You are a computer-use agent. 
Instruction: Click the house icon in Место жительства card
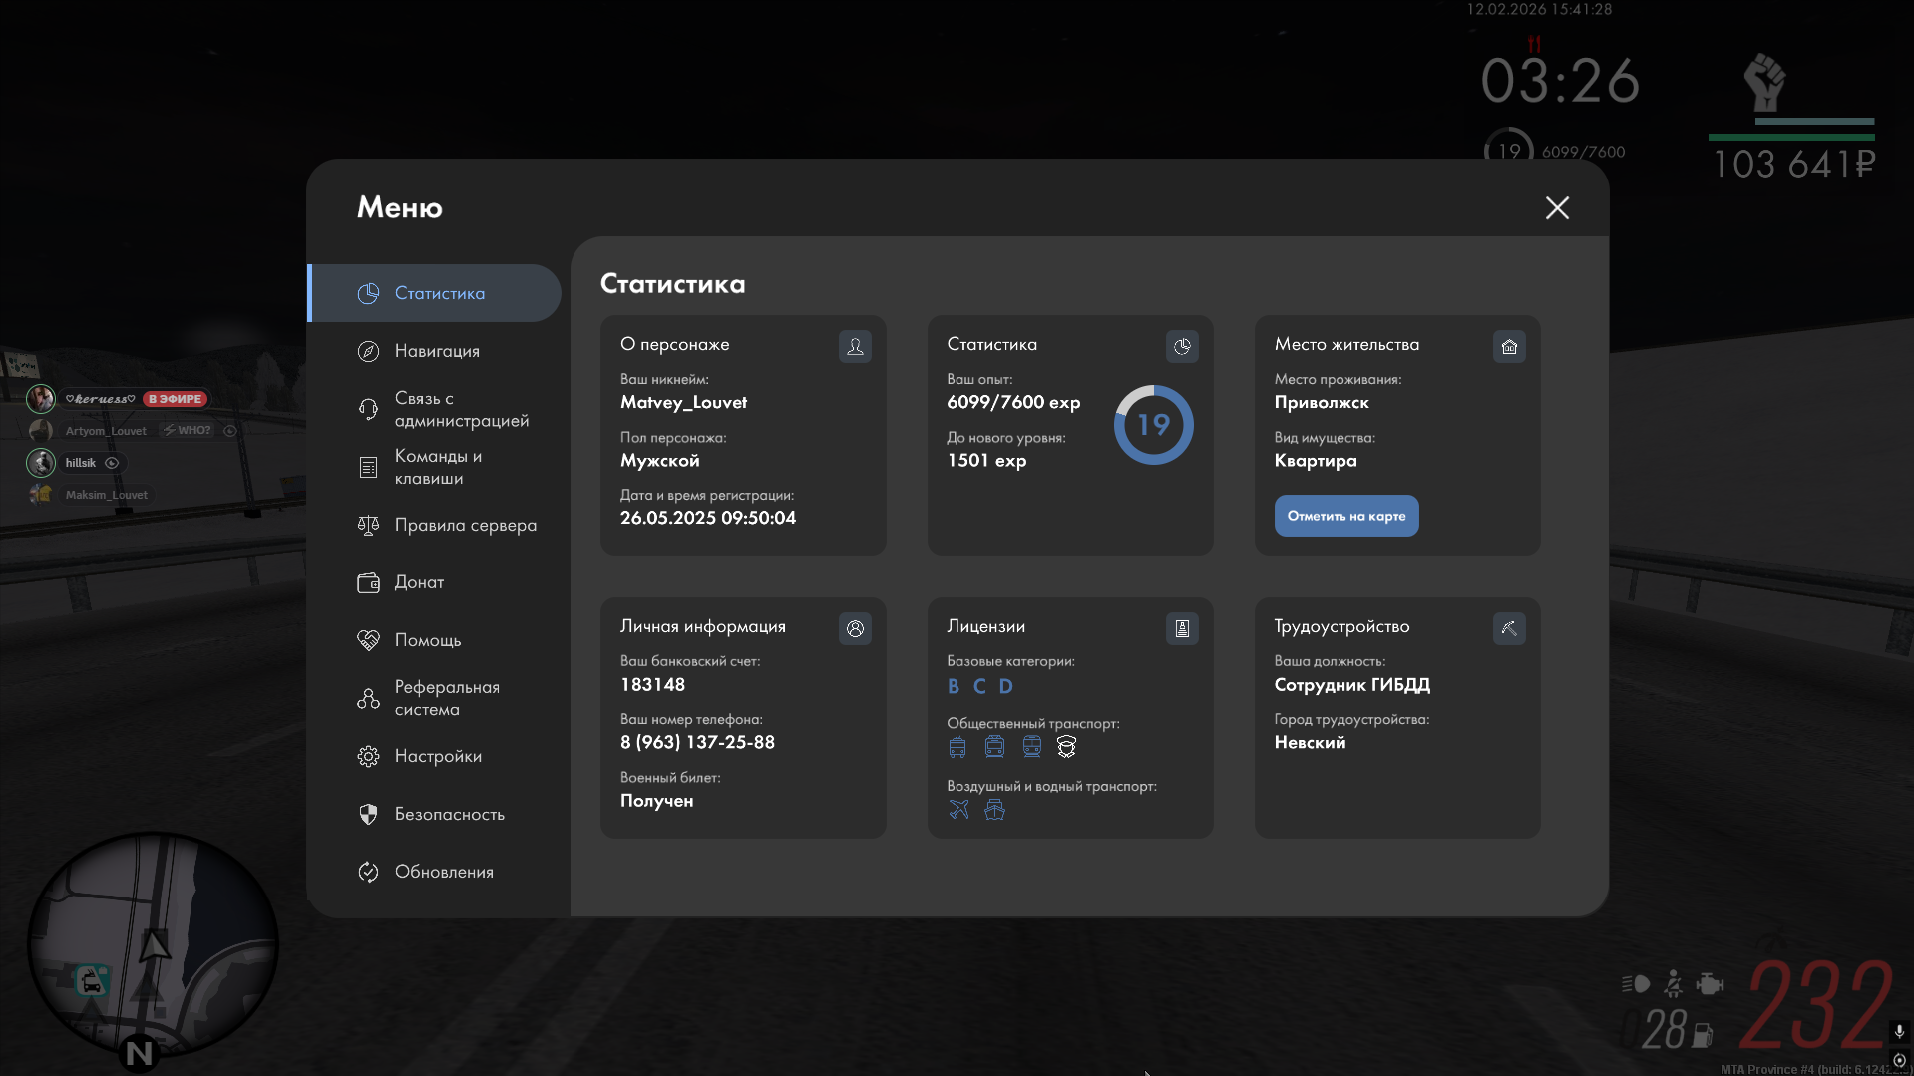1509,346
